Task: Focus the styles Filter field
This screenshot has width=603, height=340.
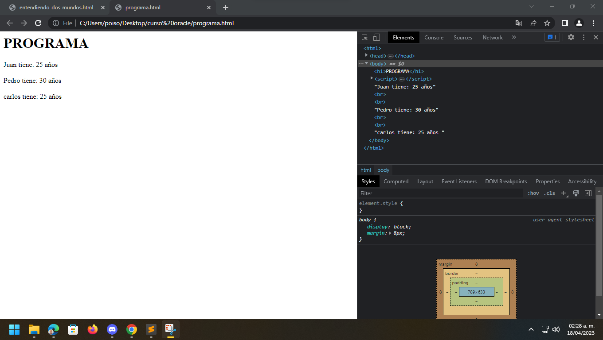Action: [441, 193]
